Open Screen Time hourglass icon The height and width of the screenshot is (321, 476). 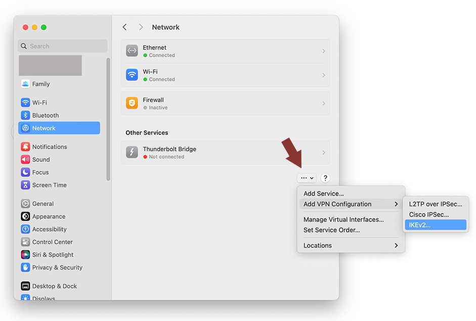tap(25, 185)
